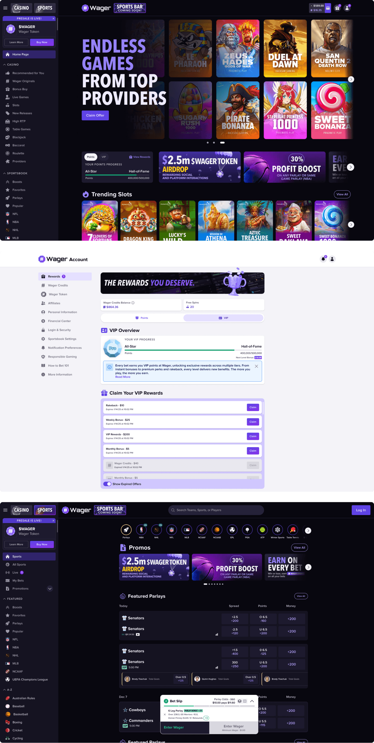Open the Providers sidebar entry

[29, 161]
